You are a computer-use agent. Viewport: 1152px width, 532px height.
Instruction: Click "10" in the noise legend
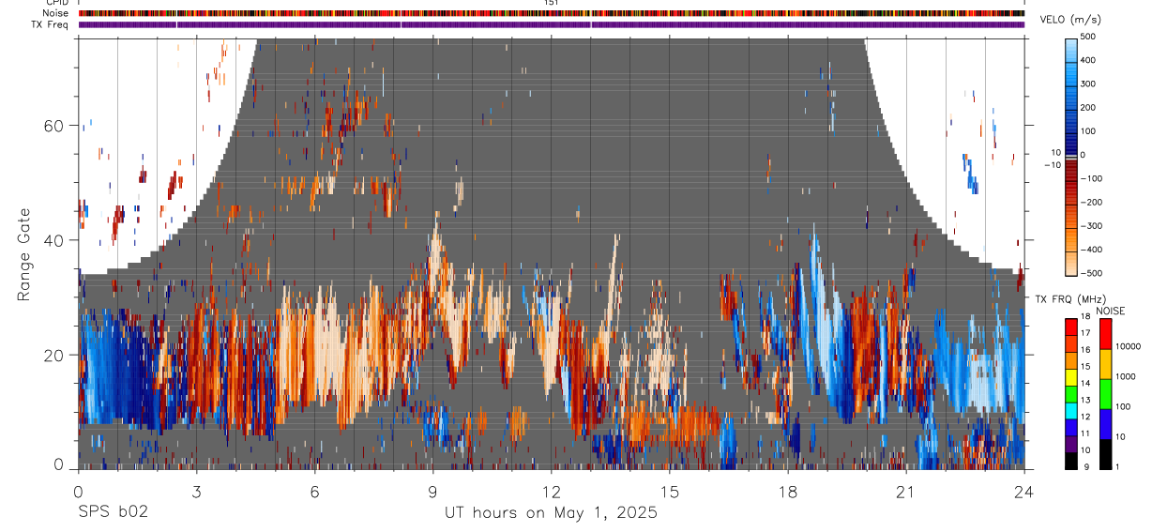1122,436
